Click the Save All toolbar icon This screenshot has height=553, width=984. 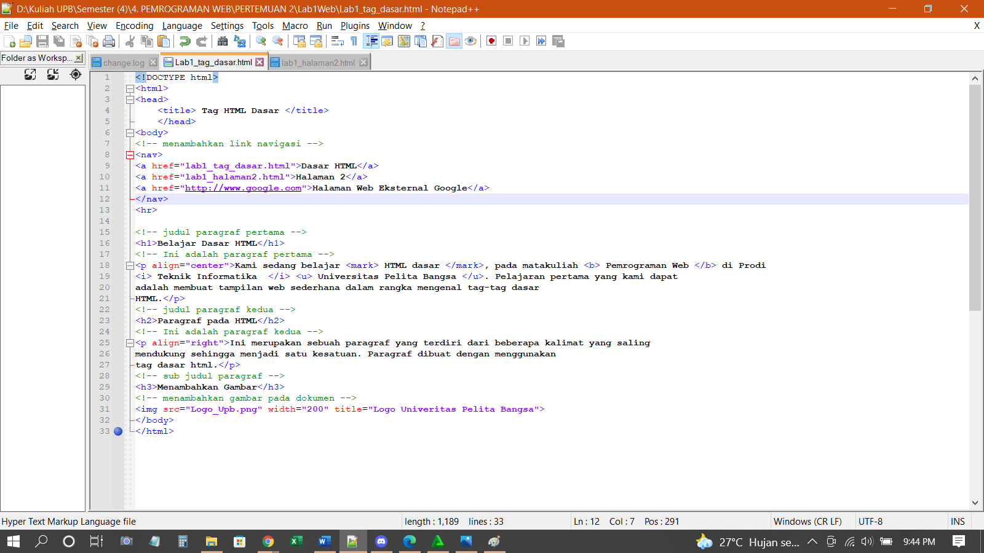(x=59, y=41)
